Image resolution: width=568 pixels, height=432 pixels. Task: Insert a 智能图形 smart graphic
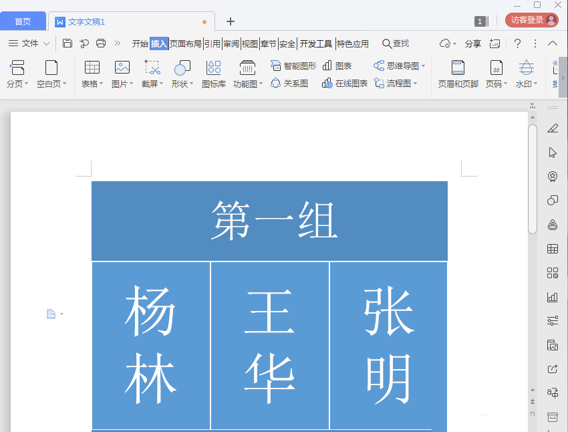point(293,66)
